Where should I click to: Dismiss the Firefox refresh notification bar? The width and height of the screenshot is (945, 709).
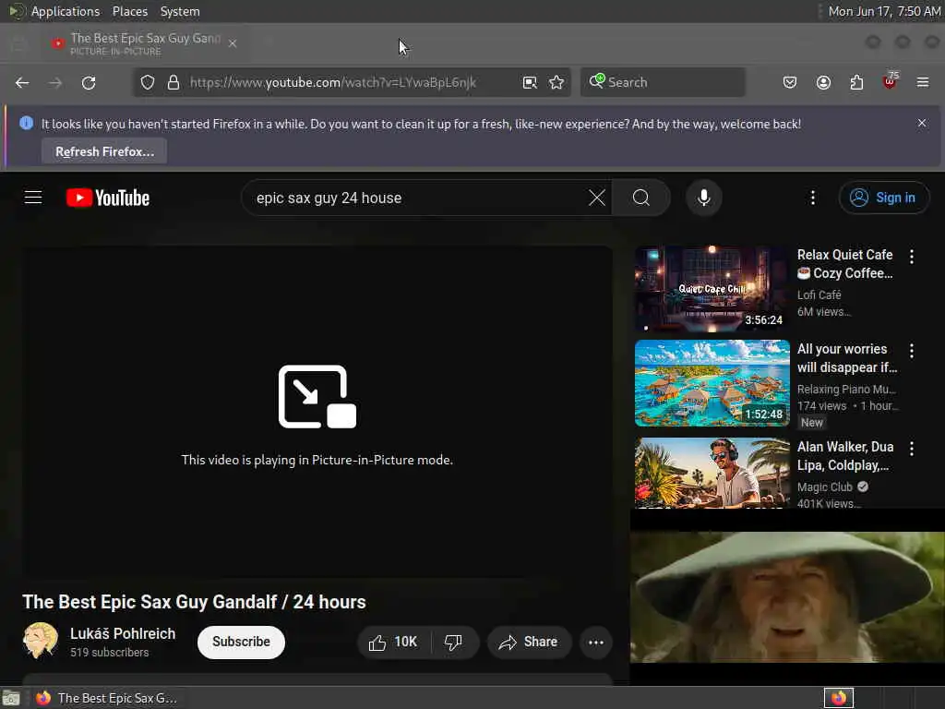(x=922, y=123)
